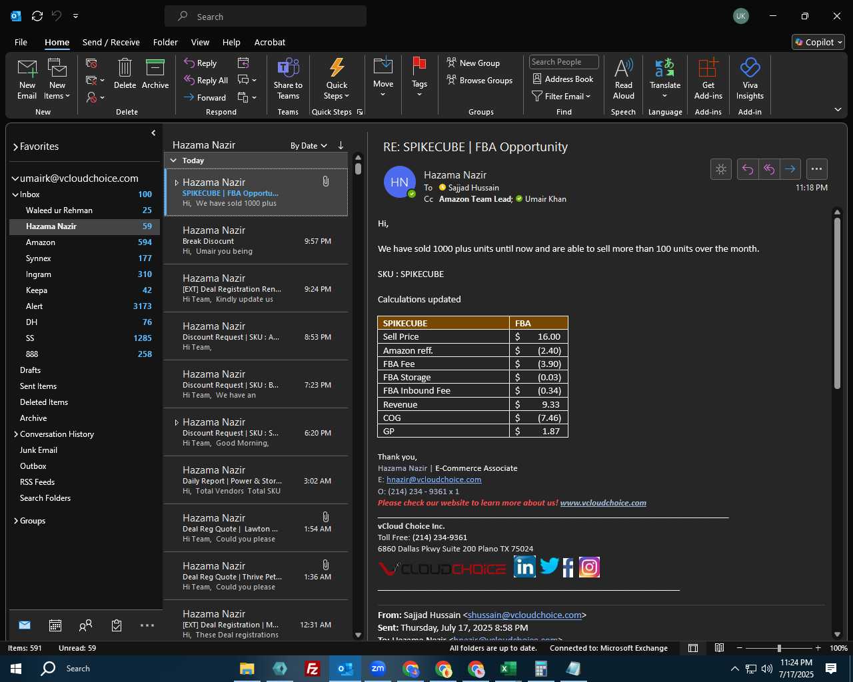The image size is (853, 682).
Task: Open Excel from the taskbar
Action: coord(508,669)
